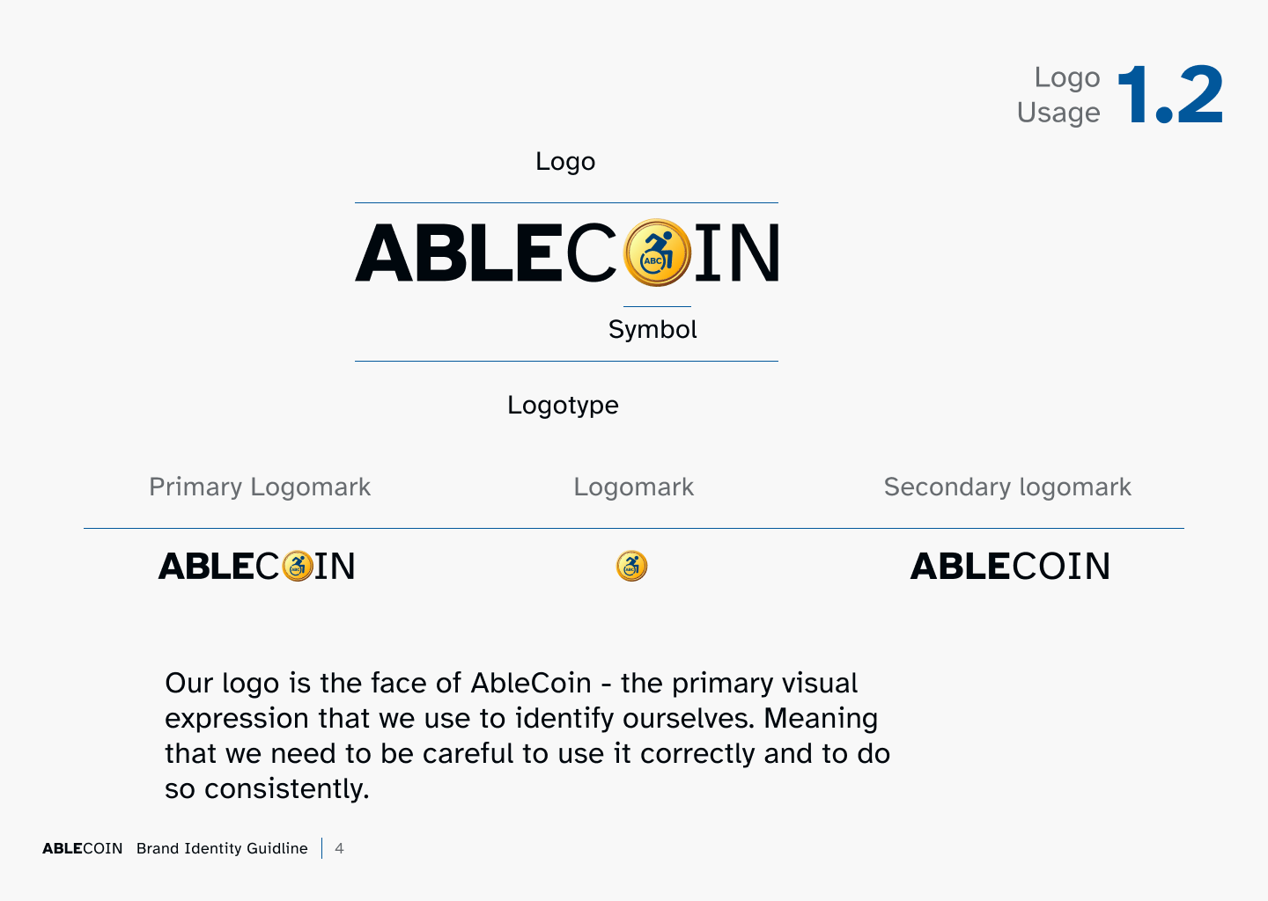This screenshot has height=901, width=1268.
Task: Click the "Symbol" label beneath the coin
Action: click(652, 329)
